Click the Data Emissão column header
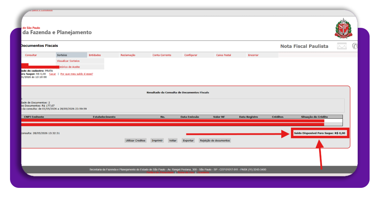This screenshot has width=380, height=199. (190, 117)
